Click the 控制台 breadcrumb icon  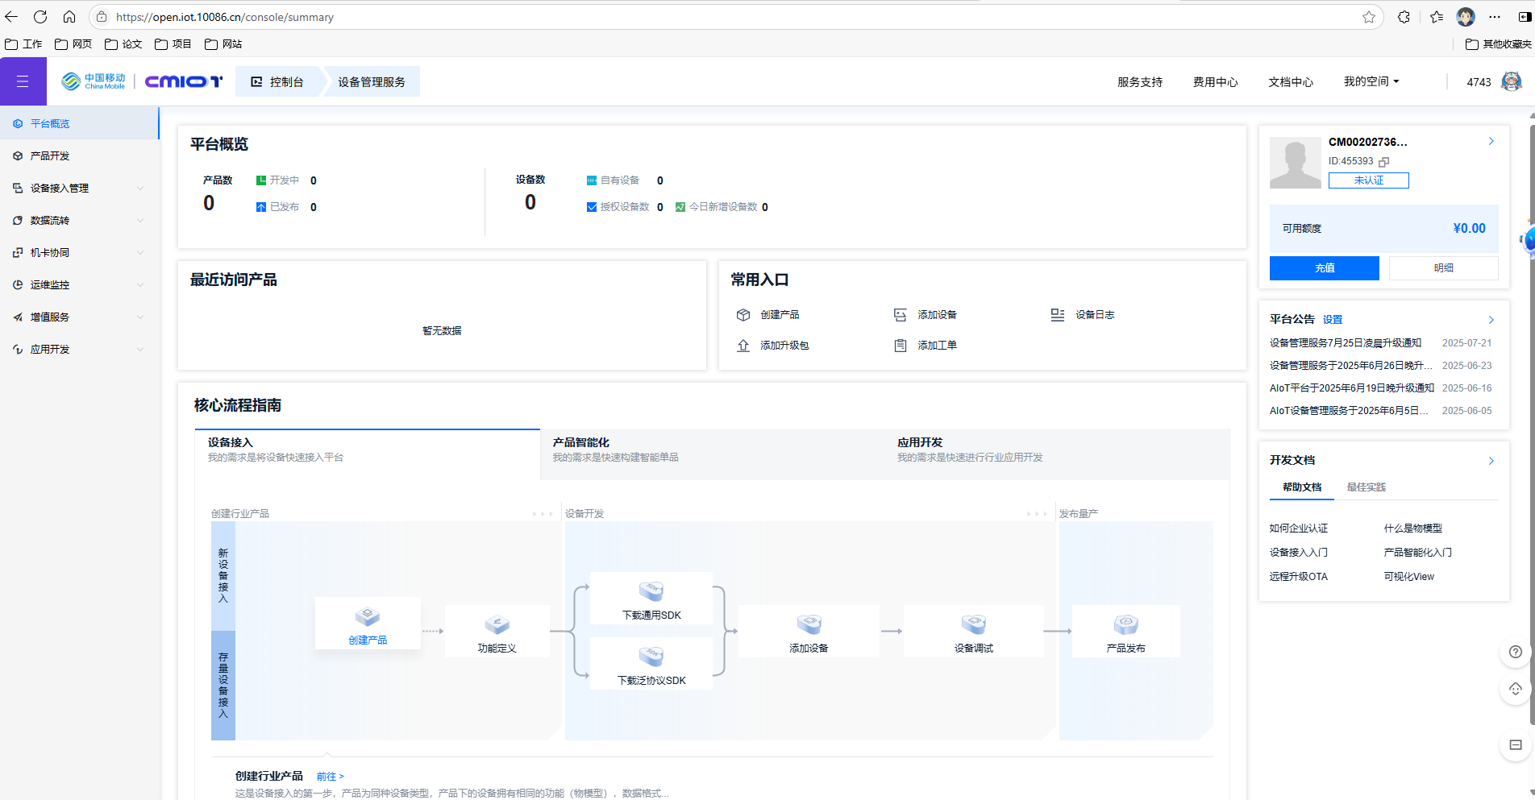point(256,81)
